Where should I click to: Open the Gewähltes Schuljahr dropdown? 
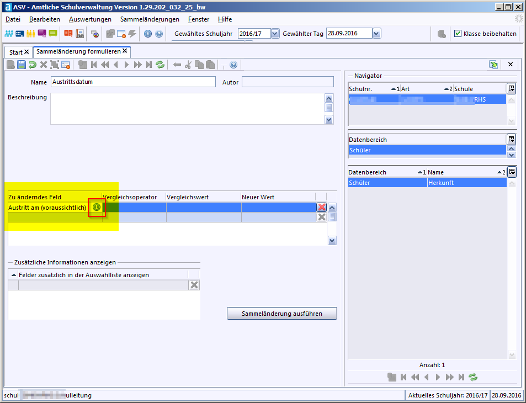(275, 34)
